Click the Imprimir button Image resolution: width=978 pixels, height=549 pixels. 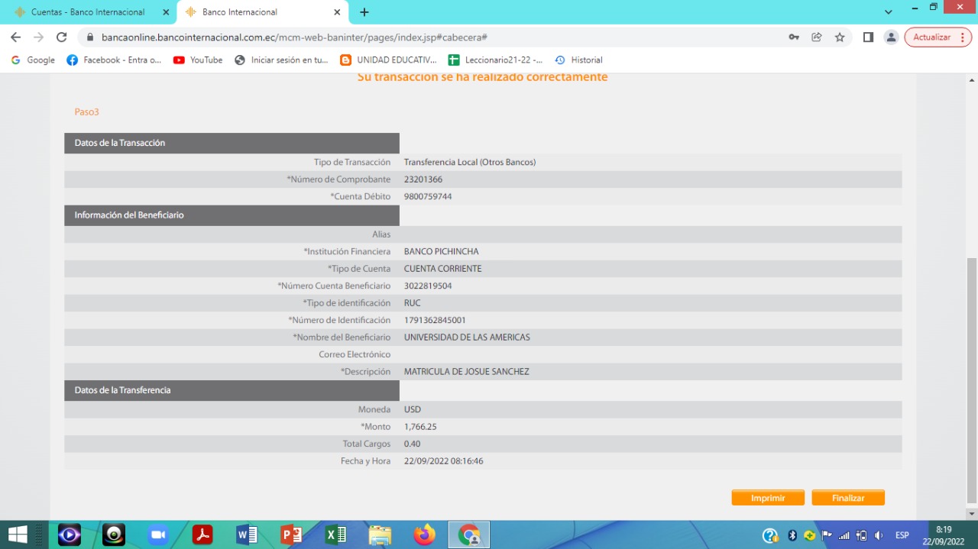tap(767, 498)
